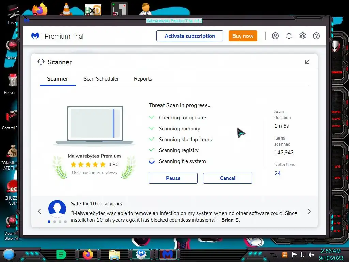Viewport: 349px width, 262px height.
Task: Select the fourth review carousel dot
Action: click(65, 222)
